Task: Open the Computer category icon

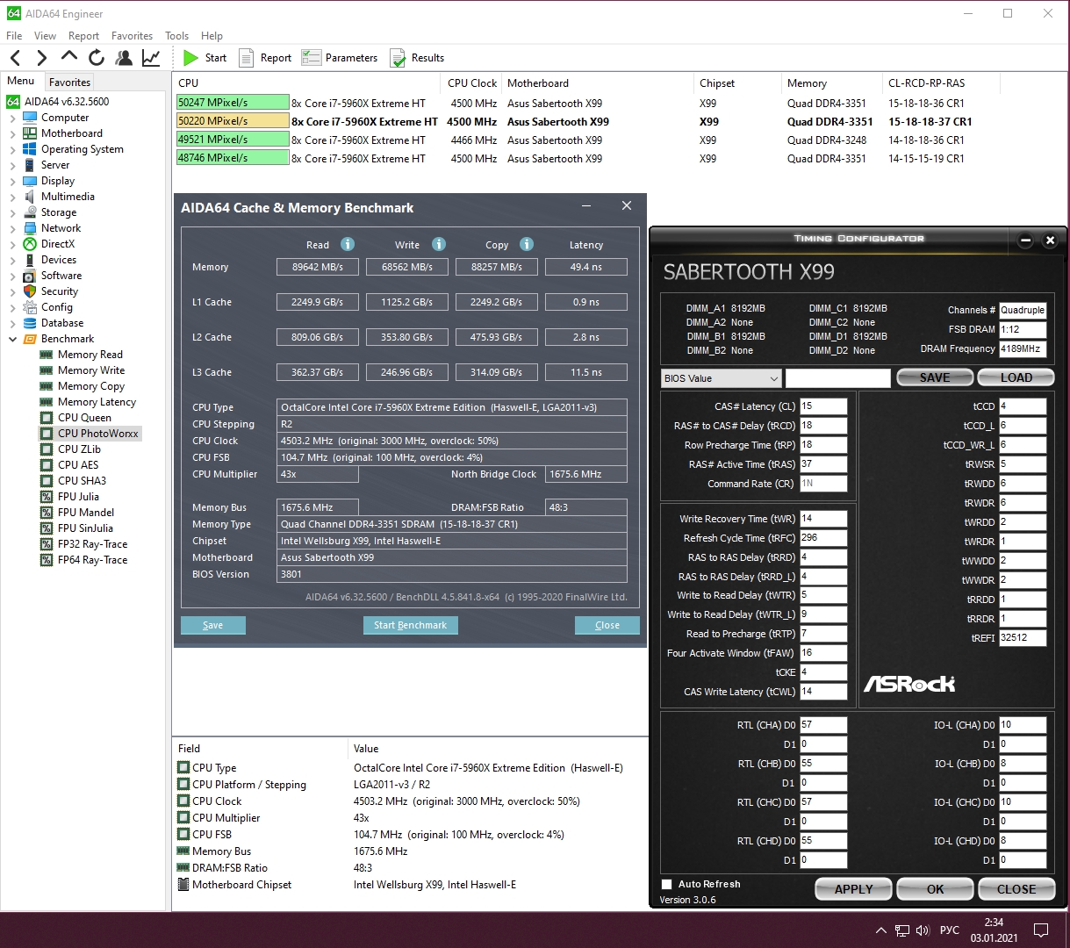Action: coord(31,118)
